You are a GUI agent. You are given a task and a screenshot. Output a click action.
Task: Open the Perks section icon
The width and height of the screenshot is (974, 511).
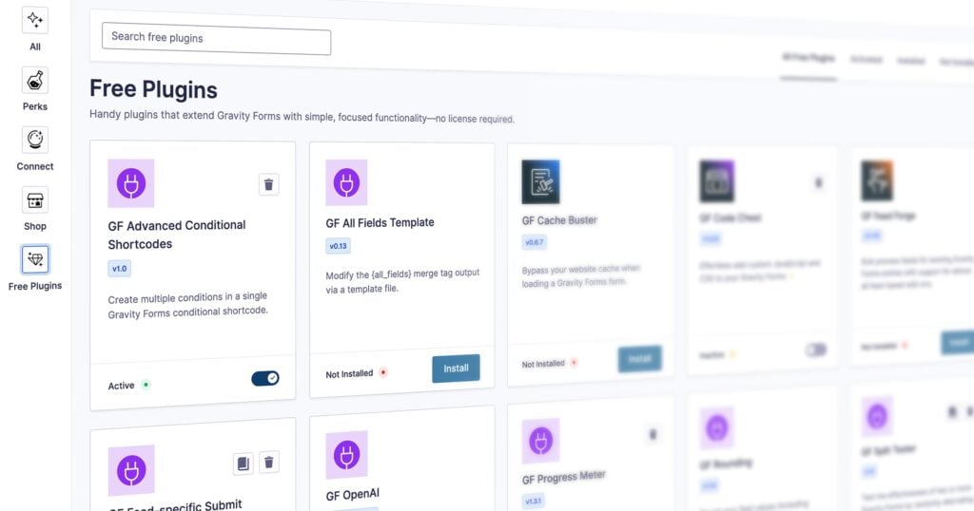pyautogui.click(x=35, y=81)
